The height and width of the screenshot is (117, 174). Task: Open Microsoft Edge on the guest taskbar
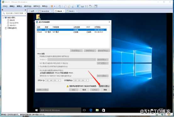point(91,110)
